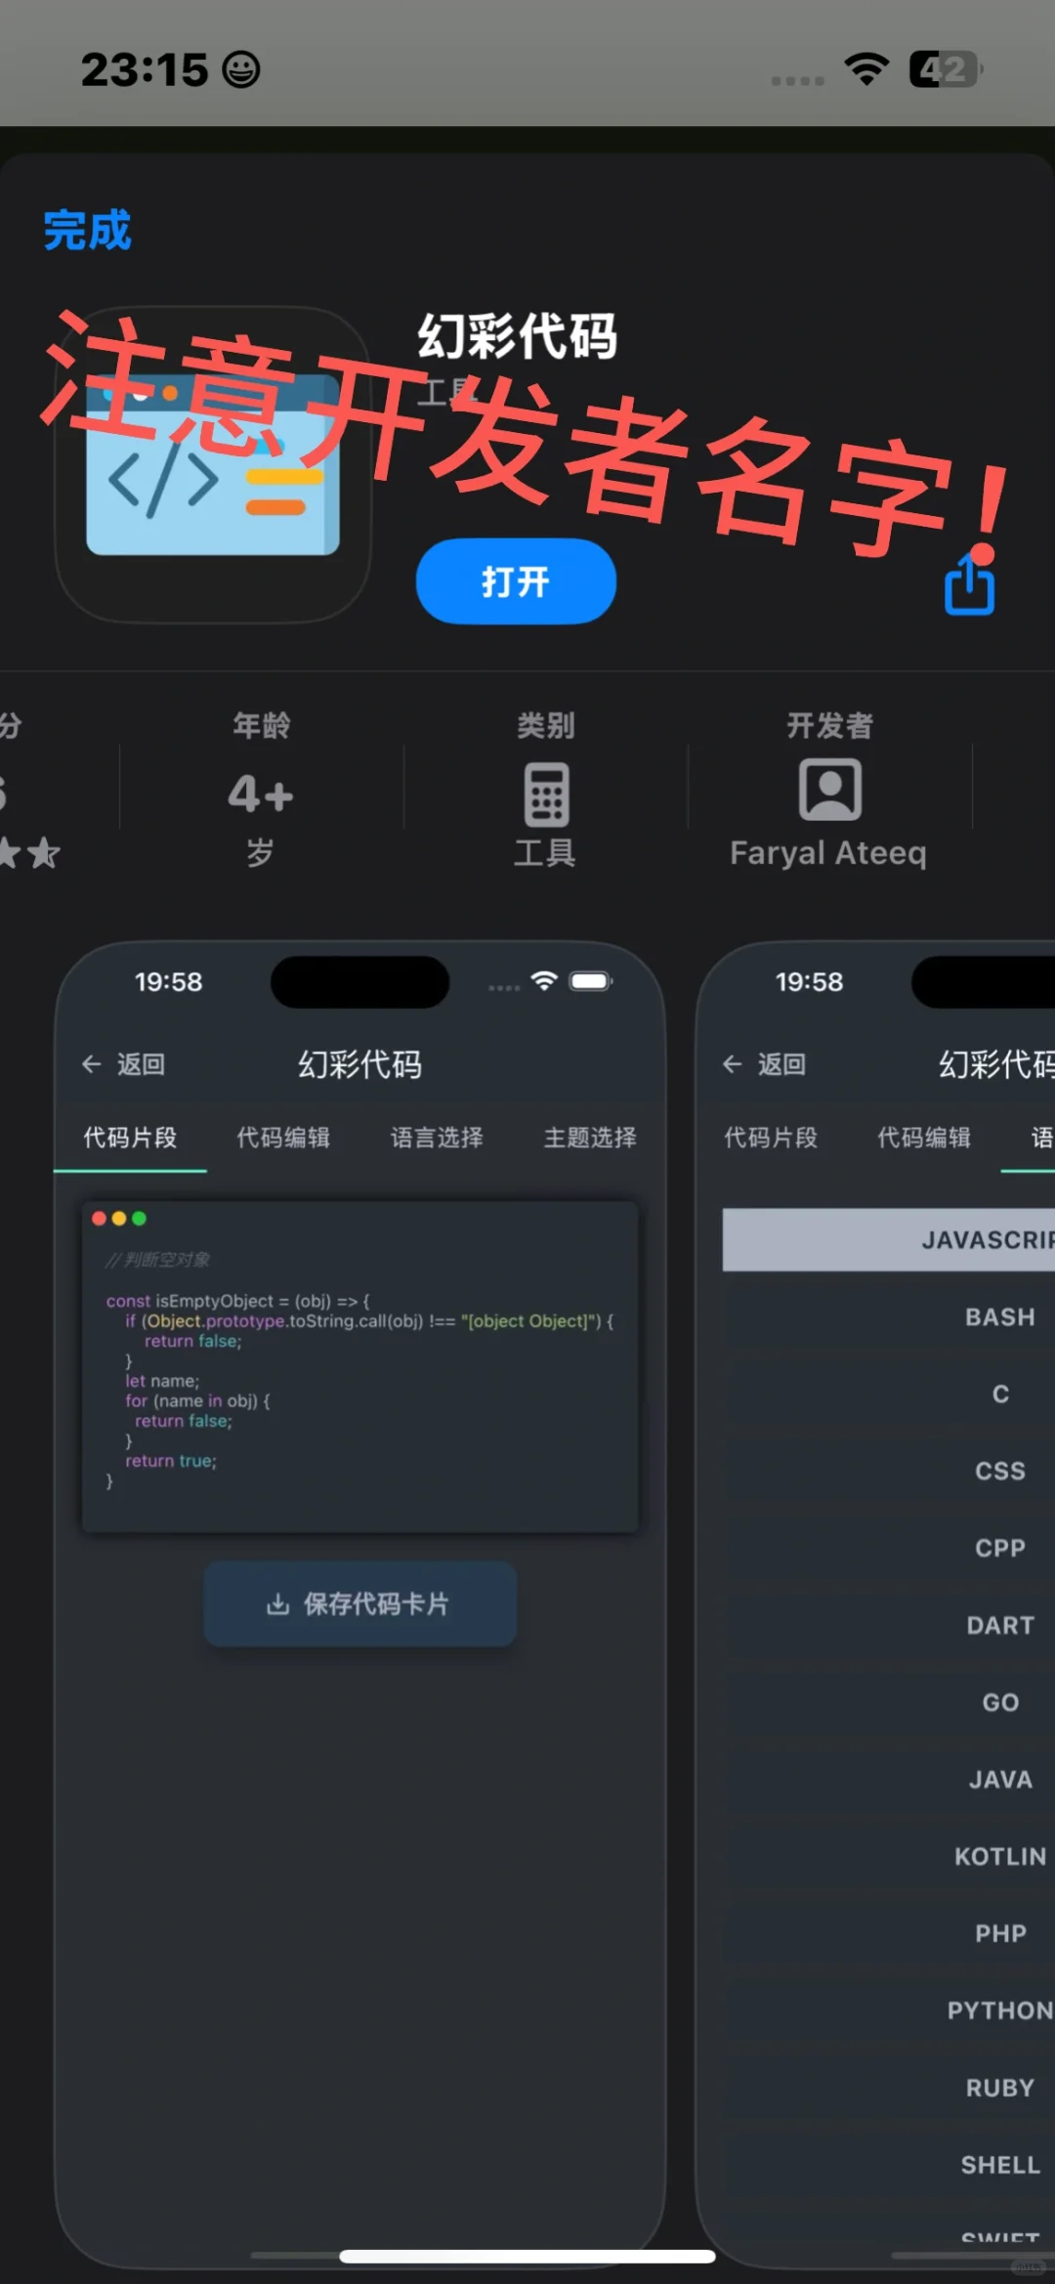
Task: Tap the developer person icon
Action: 829,790
